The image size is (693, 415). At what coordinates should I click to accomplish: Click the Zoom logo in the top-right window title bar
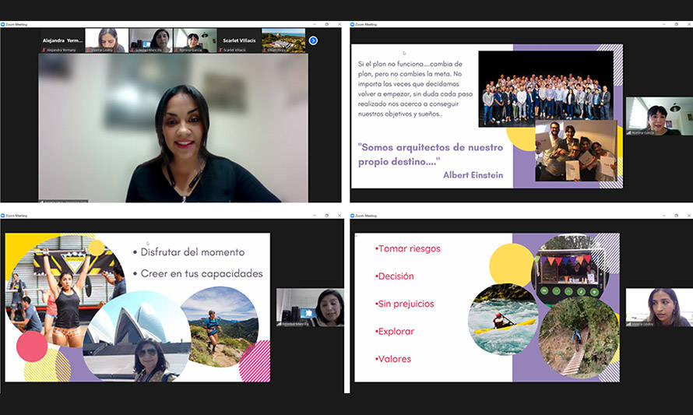pos(352,24)
